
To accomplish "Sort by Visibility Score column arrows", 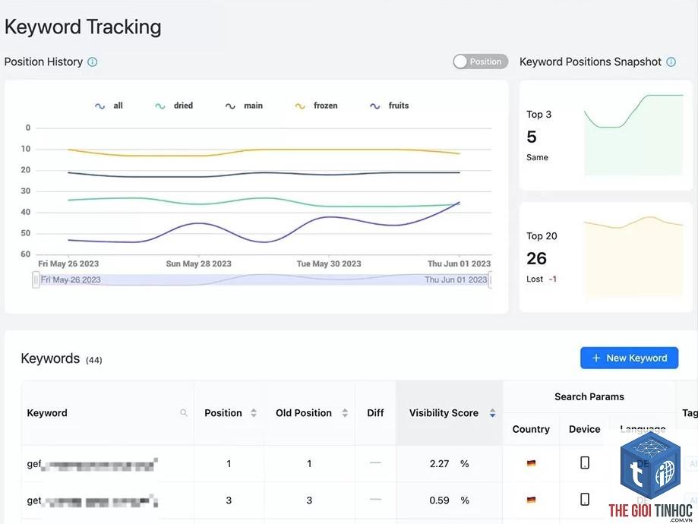I will pos(492,412).
